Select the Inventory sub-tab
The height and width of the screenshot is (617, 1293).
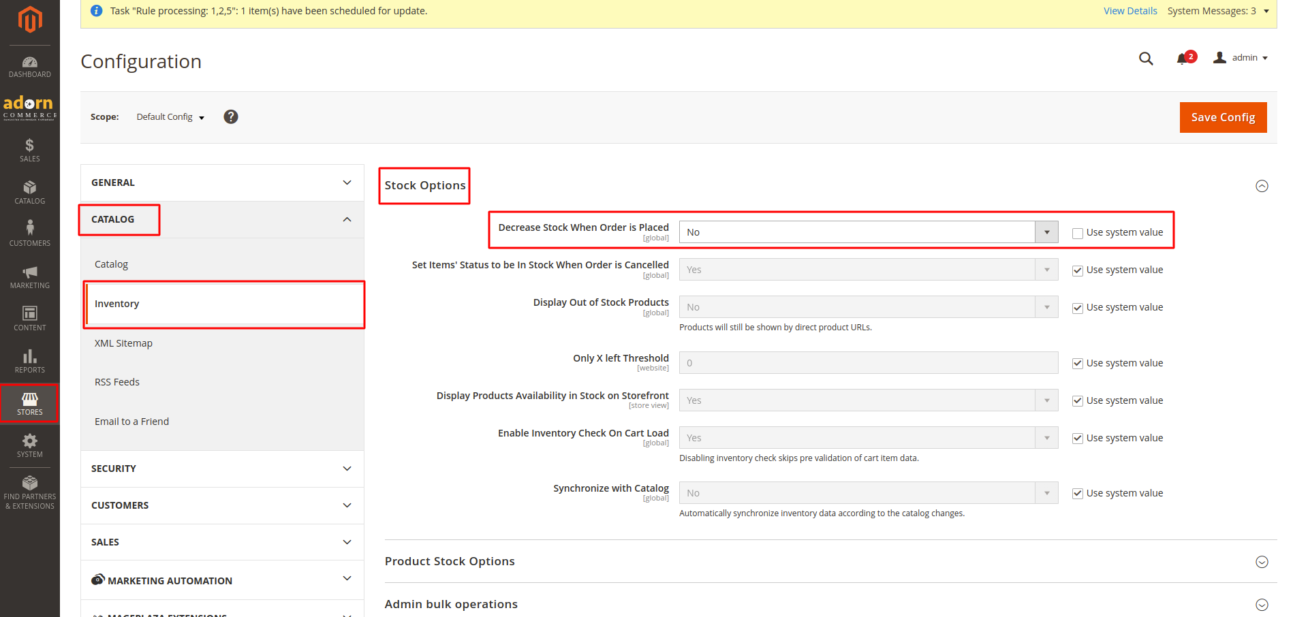[224, 304]
